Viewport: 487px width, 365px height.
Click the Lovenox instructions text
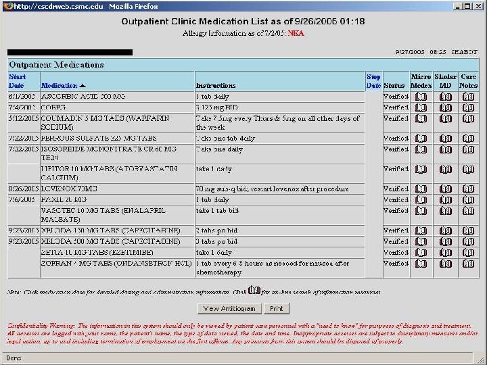pos(272,189)
